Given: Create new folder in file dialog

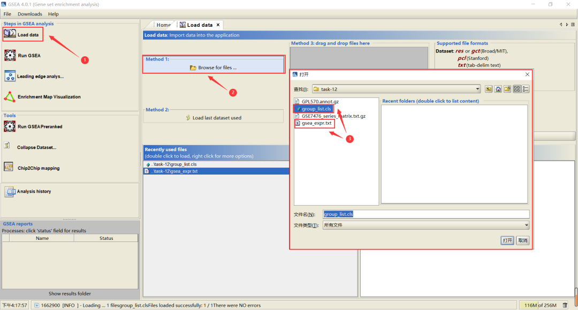Looking at the screenshot, I should (x=507, y=89).
